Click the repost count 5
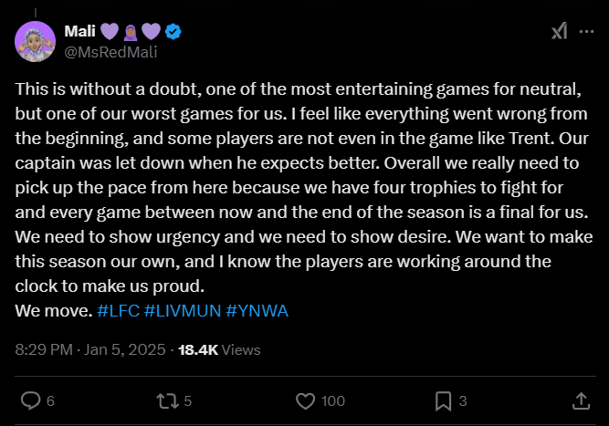The width and height of the screenshot is (609, 426). 187,401
